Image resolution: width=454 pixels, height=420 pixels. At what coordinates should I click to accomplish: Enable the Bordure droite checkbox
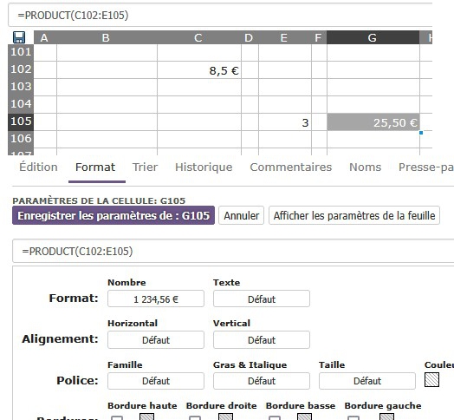point(195,418)
